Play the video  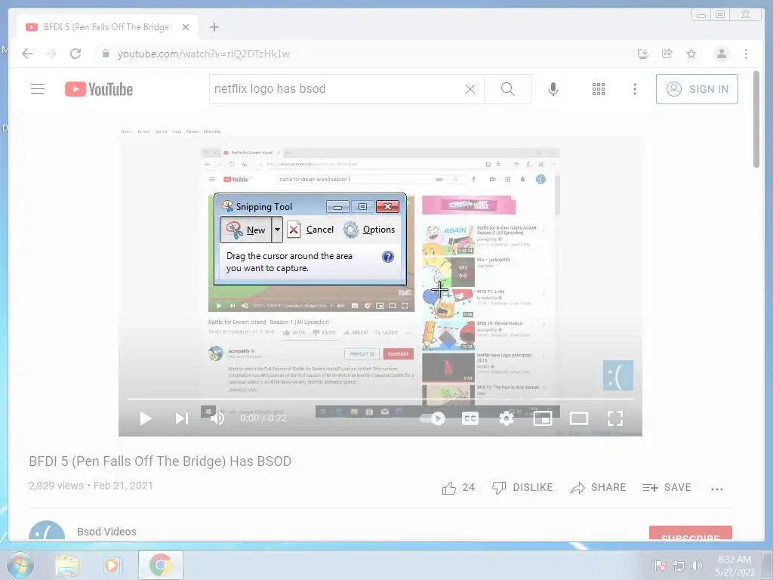click(146, 418)
